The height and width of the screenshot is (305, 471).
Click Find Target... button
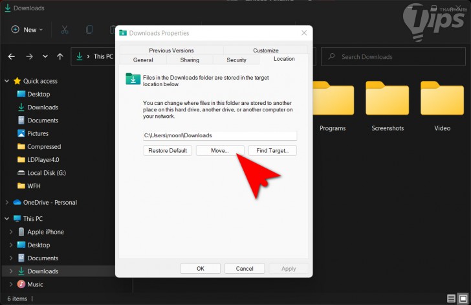click(272, 151)
